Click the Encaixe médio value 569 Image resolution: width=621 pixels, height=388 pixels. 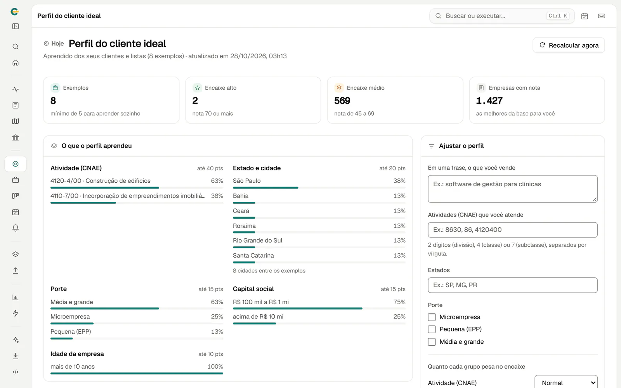342,101
